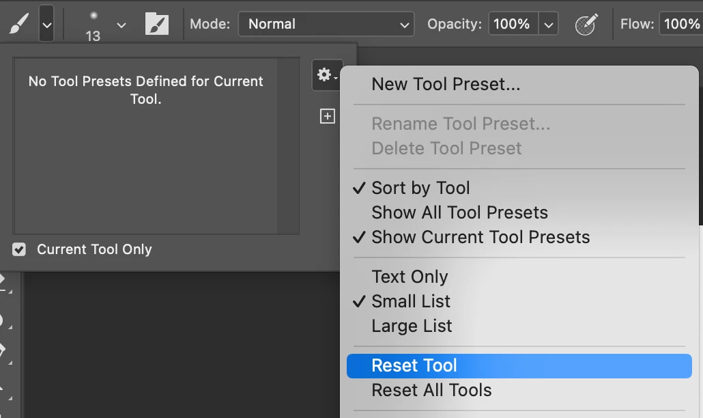The image size is (703, 418).
Task: Open the blending Mode dropdown set to Normal
Action: [326, 25]
